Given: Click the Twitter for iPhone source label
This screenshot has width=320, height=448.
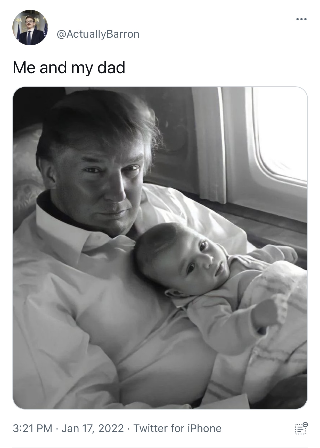Looking at the screenshot, I should [177, 428].
